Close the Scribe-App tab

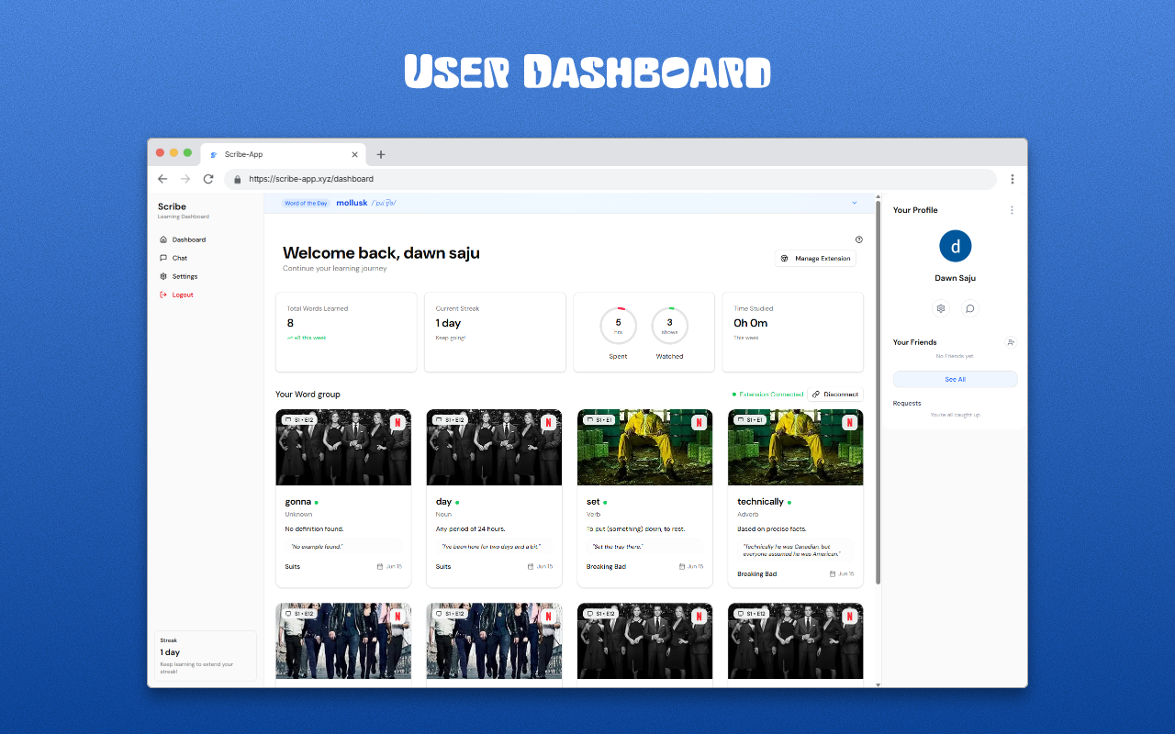pos(355,154)
